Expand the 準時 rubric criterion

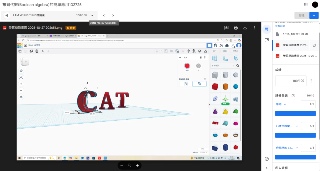[x=285, y=104]
